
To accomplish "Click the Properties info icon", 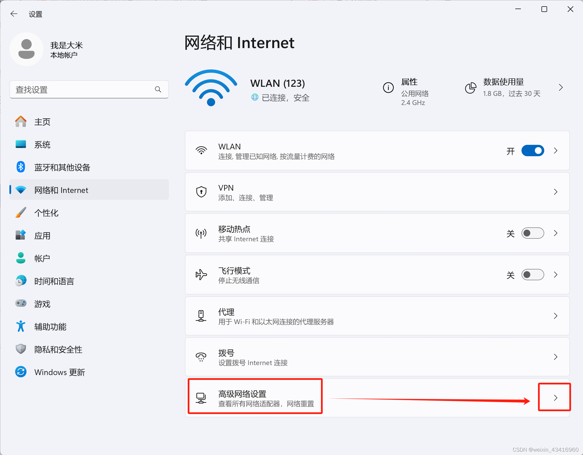I will (388, 88).
